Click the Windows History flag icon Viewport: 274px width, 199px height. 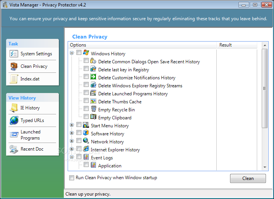pyautogui.click(x=86, y=53)
